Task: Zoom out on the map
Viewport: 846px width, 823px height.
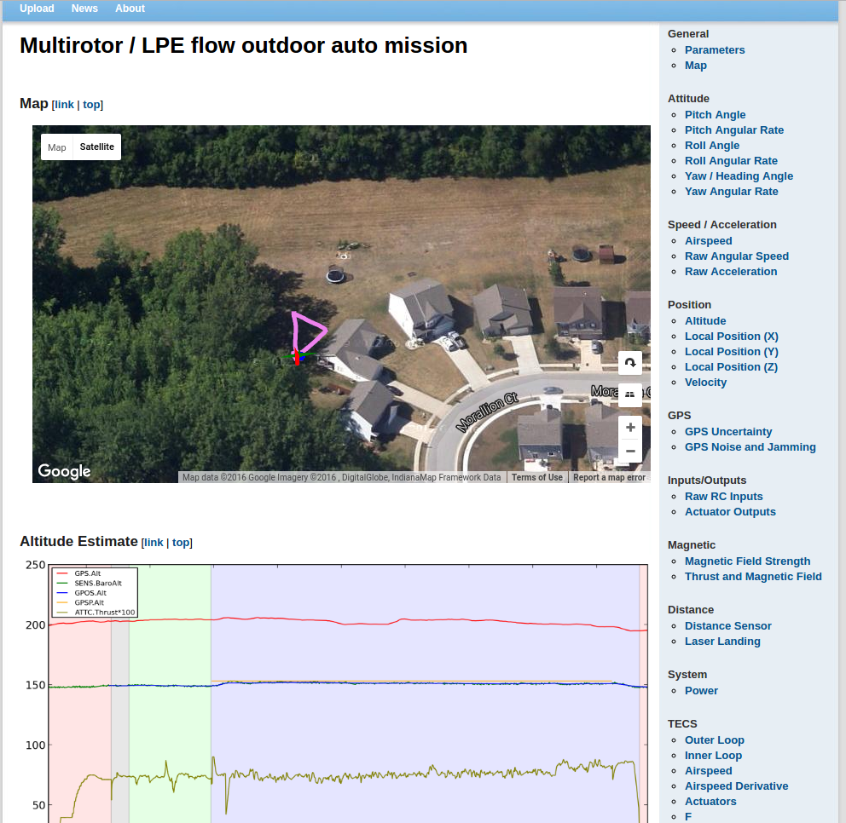Action: point(630,451)
